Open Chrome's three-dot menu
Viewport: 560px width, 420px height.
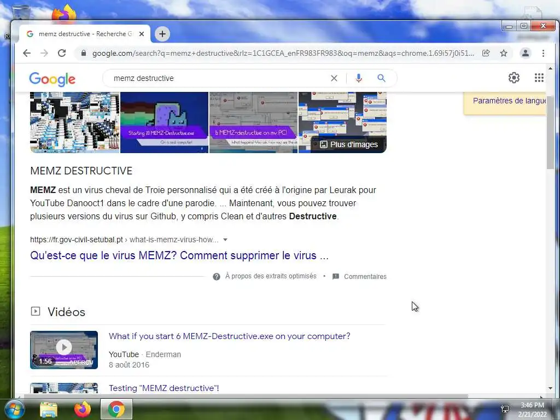point(543,53)
